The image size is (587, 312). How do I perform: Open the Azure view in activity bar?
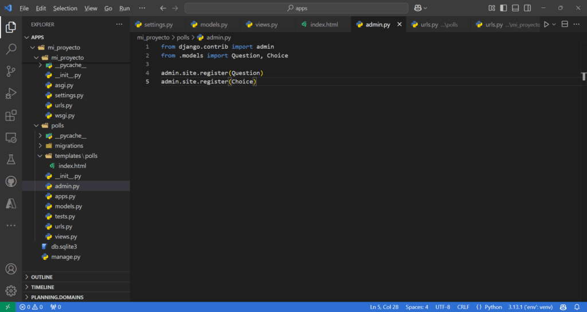(x=11, y=204)
